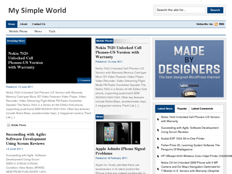Click the My Simple World site title
This screenshot has height=174, width=232.
pos(37,11)
